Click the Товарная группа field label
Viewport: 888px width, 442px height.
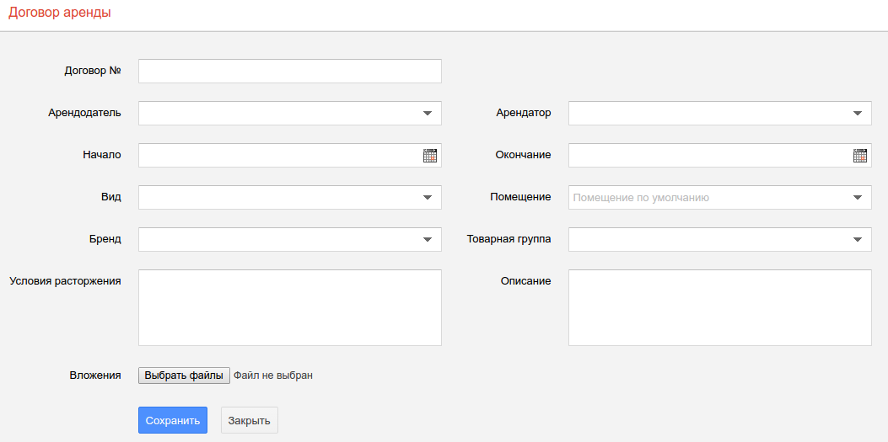509,239
